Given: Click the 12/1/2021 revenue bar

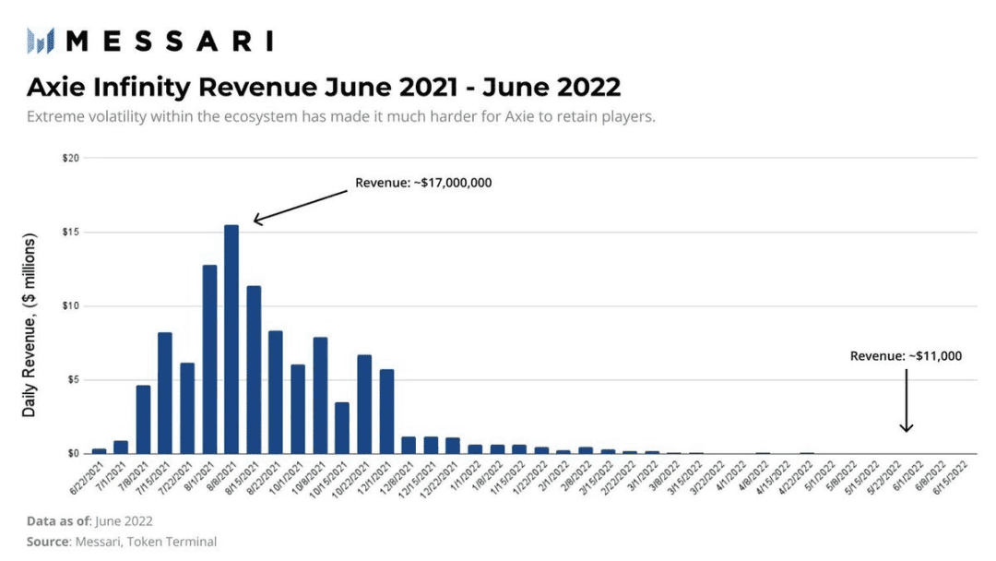Looking at the screenshot, I should pos(386,411).
